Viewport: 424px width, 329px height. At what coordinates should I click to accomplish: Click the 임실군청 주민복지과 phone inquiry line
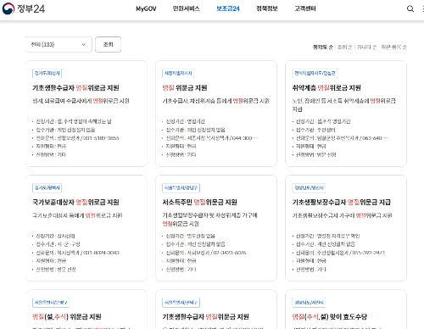tap(342, 138)
